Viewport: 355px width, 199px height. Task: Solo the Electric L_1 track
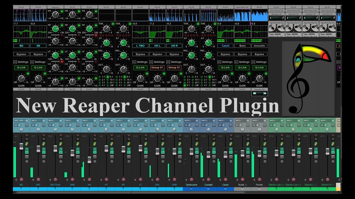[x=316, y=139]
